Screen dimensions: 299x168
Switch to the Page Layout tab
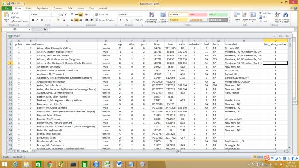click(x=43, y=8)
